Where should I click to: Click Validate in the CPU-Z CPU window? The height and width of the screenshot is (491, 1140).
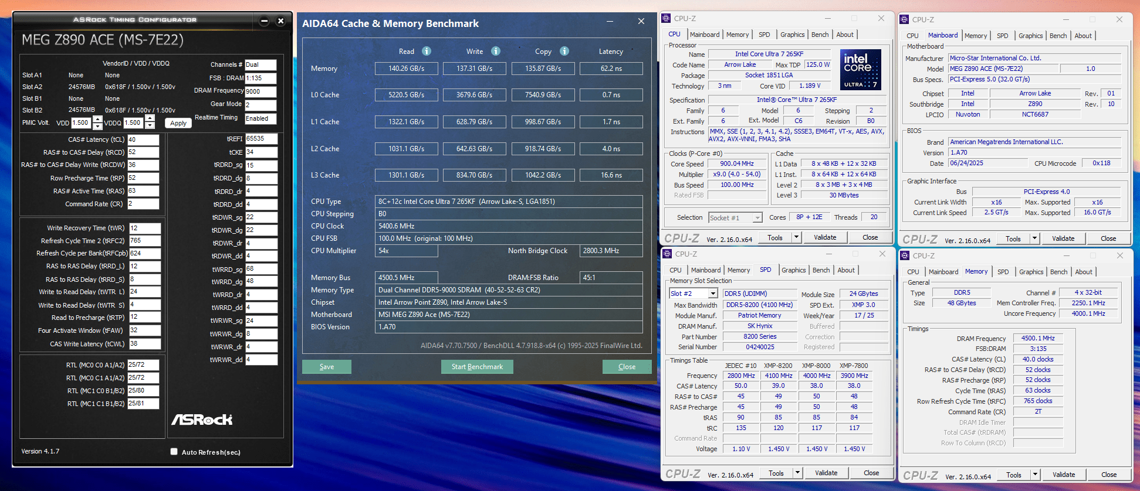[825, 237]
